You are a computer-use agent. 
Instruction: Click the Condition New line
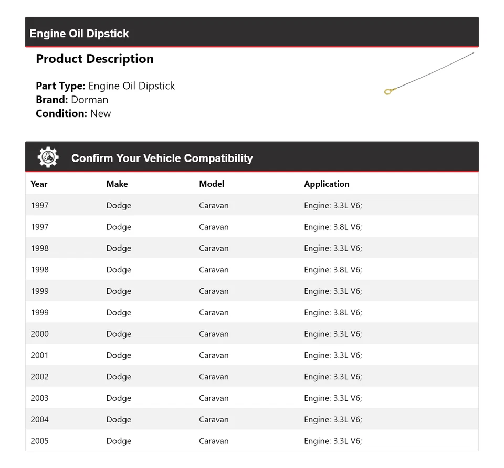73,113
